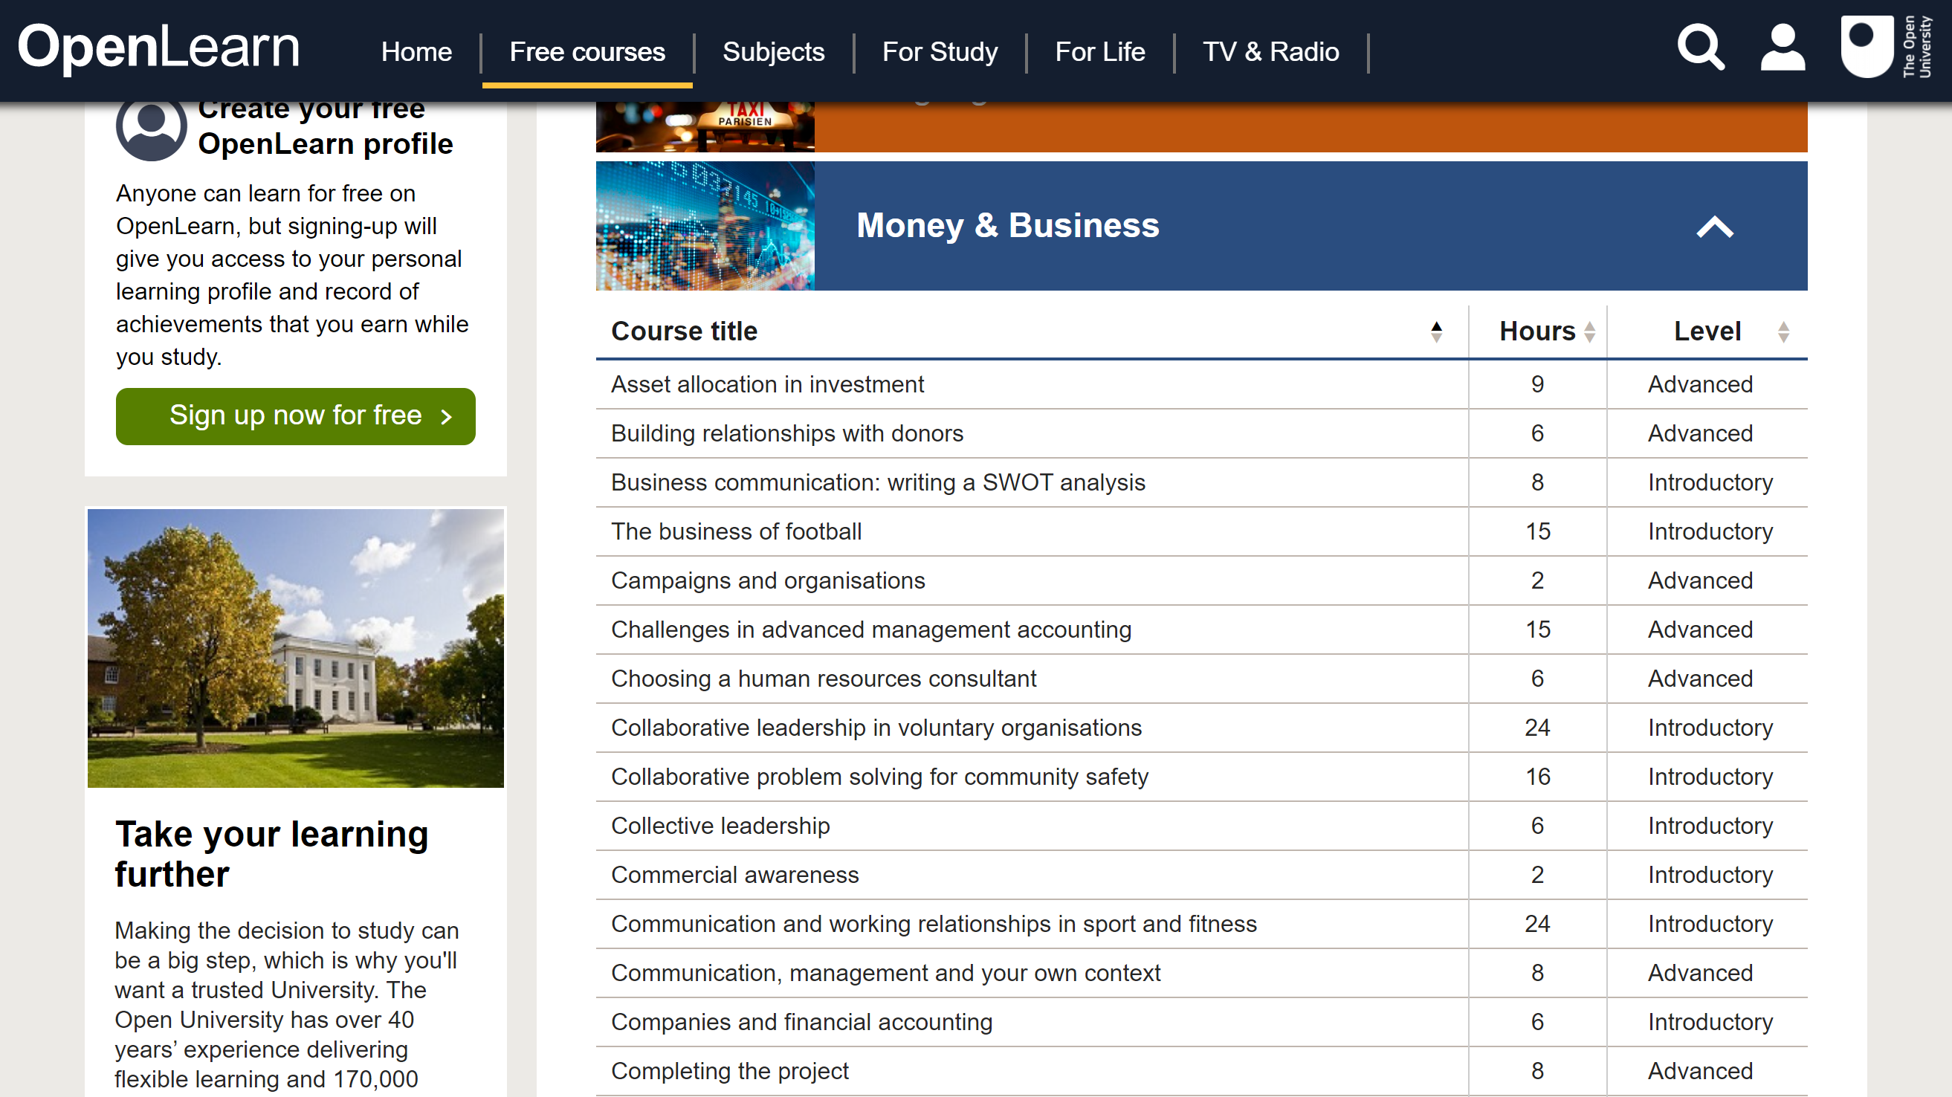Click Hours value 9 in Asset allocation row

[1537, 384]
